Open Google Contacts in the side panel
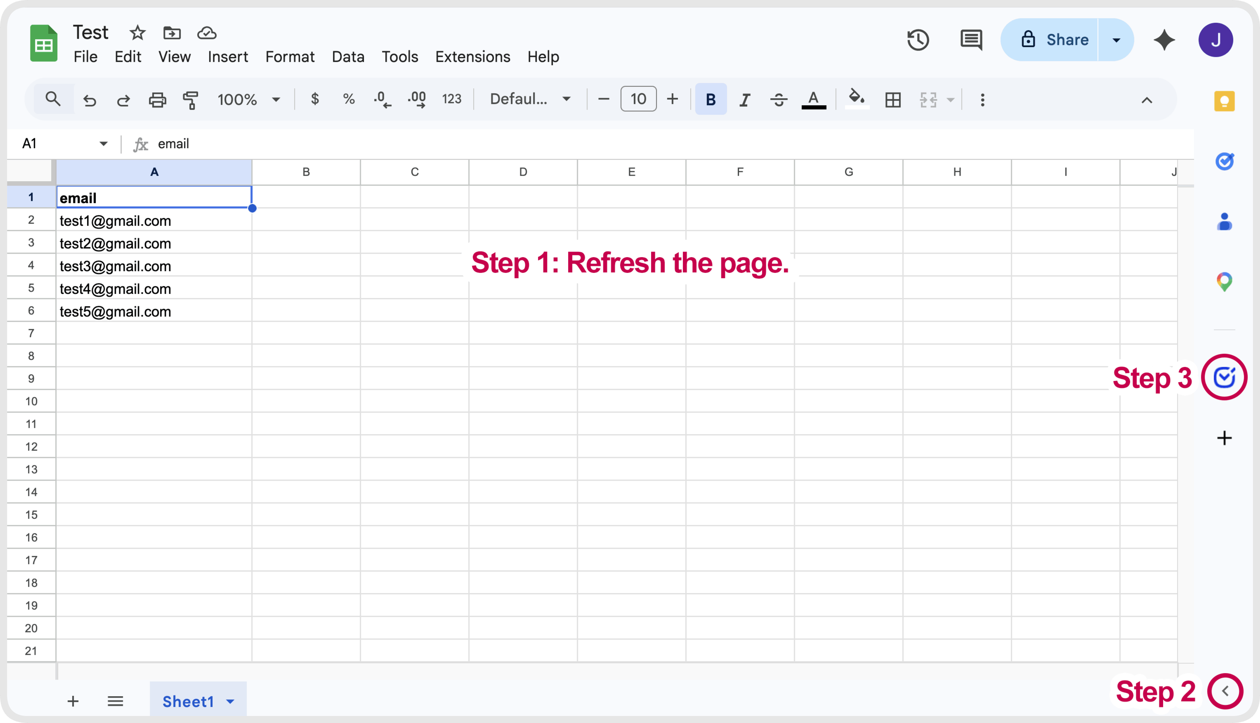The image size is (1260, 723). coord(1224,222)
